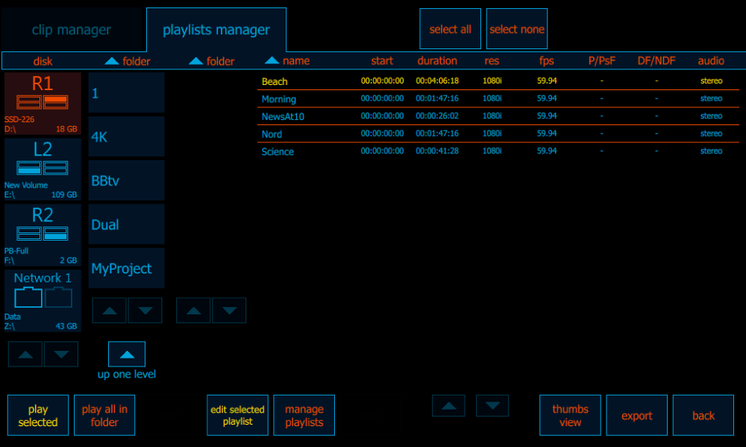Image resolution: width=746 pixels, height=447 pixels.
Task: Click the res column header
Action: pyautogui.click(x=492, y=61)
